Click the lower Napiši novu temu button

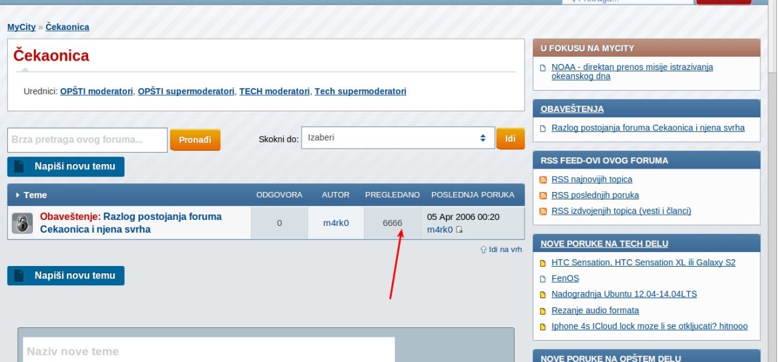(x=65, y=276)
